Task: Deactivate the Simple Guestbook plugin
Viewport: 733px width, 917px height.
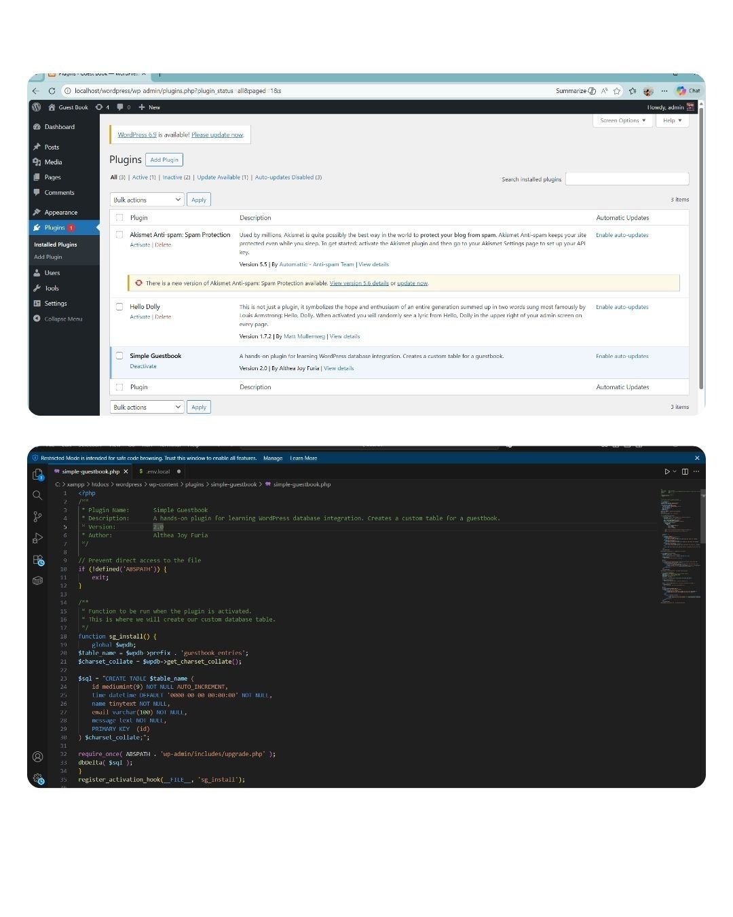Action: pos(143,367)
